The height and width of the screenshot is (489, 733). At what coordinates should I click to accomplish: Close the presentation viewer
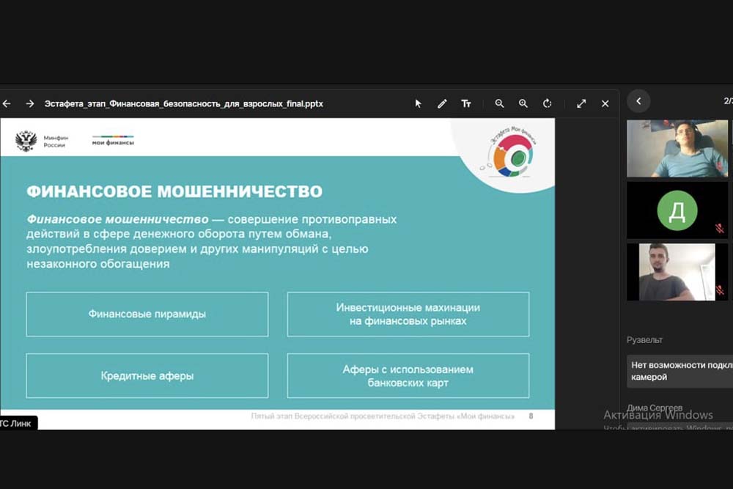[x=605, y=104]
